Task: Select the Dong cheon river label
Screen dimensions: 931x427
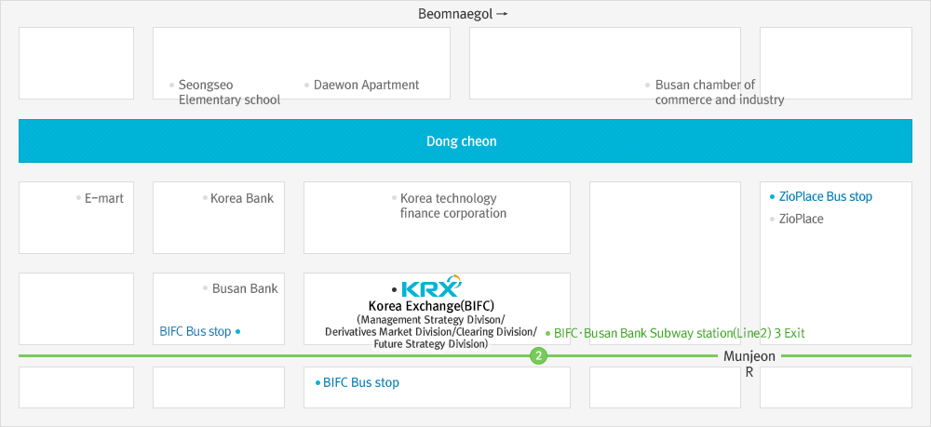Action: (x=462, y=141)
